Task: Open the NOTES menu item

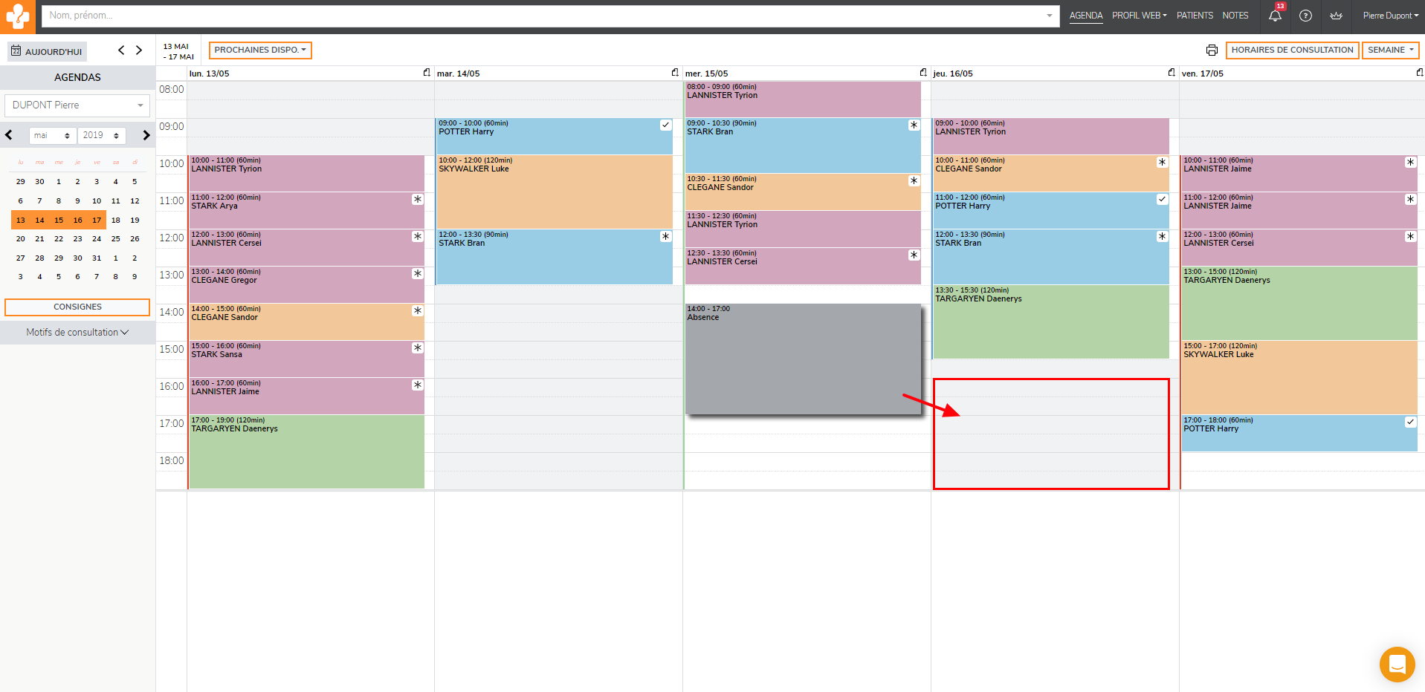Action: point(1235,16)
